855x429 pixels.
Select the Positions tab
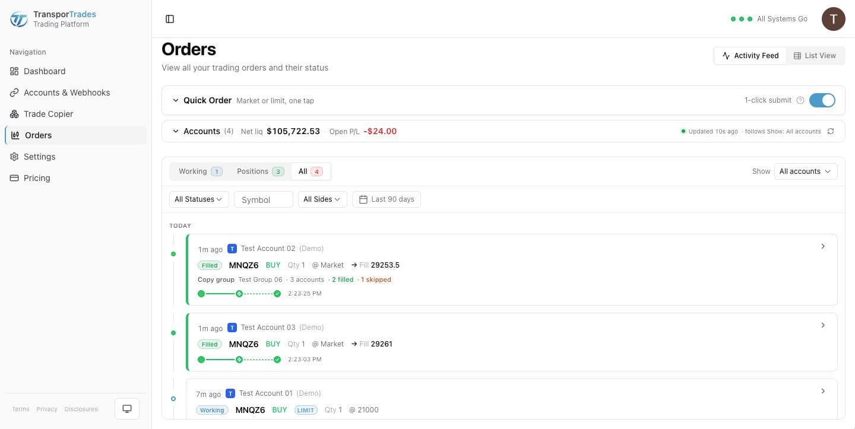click(x=260, y=171)
